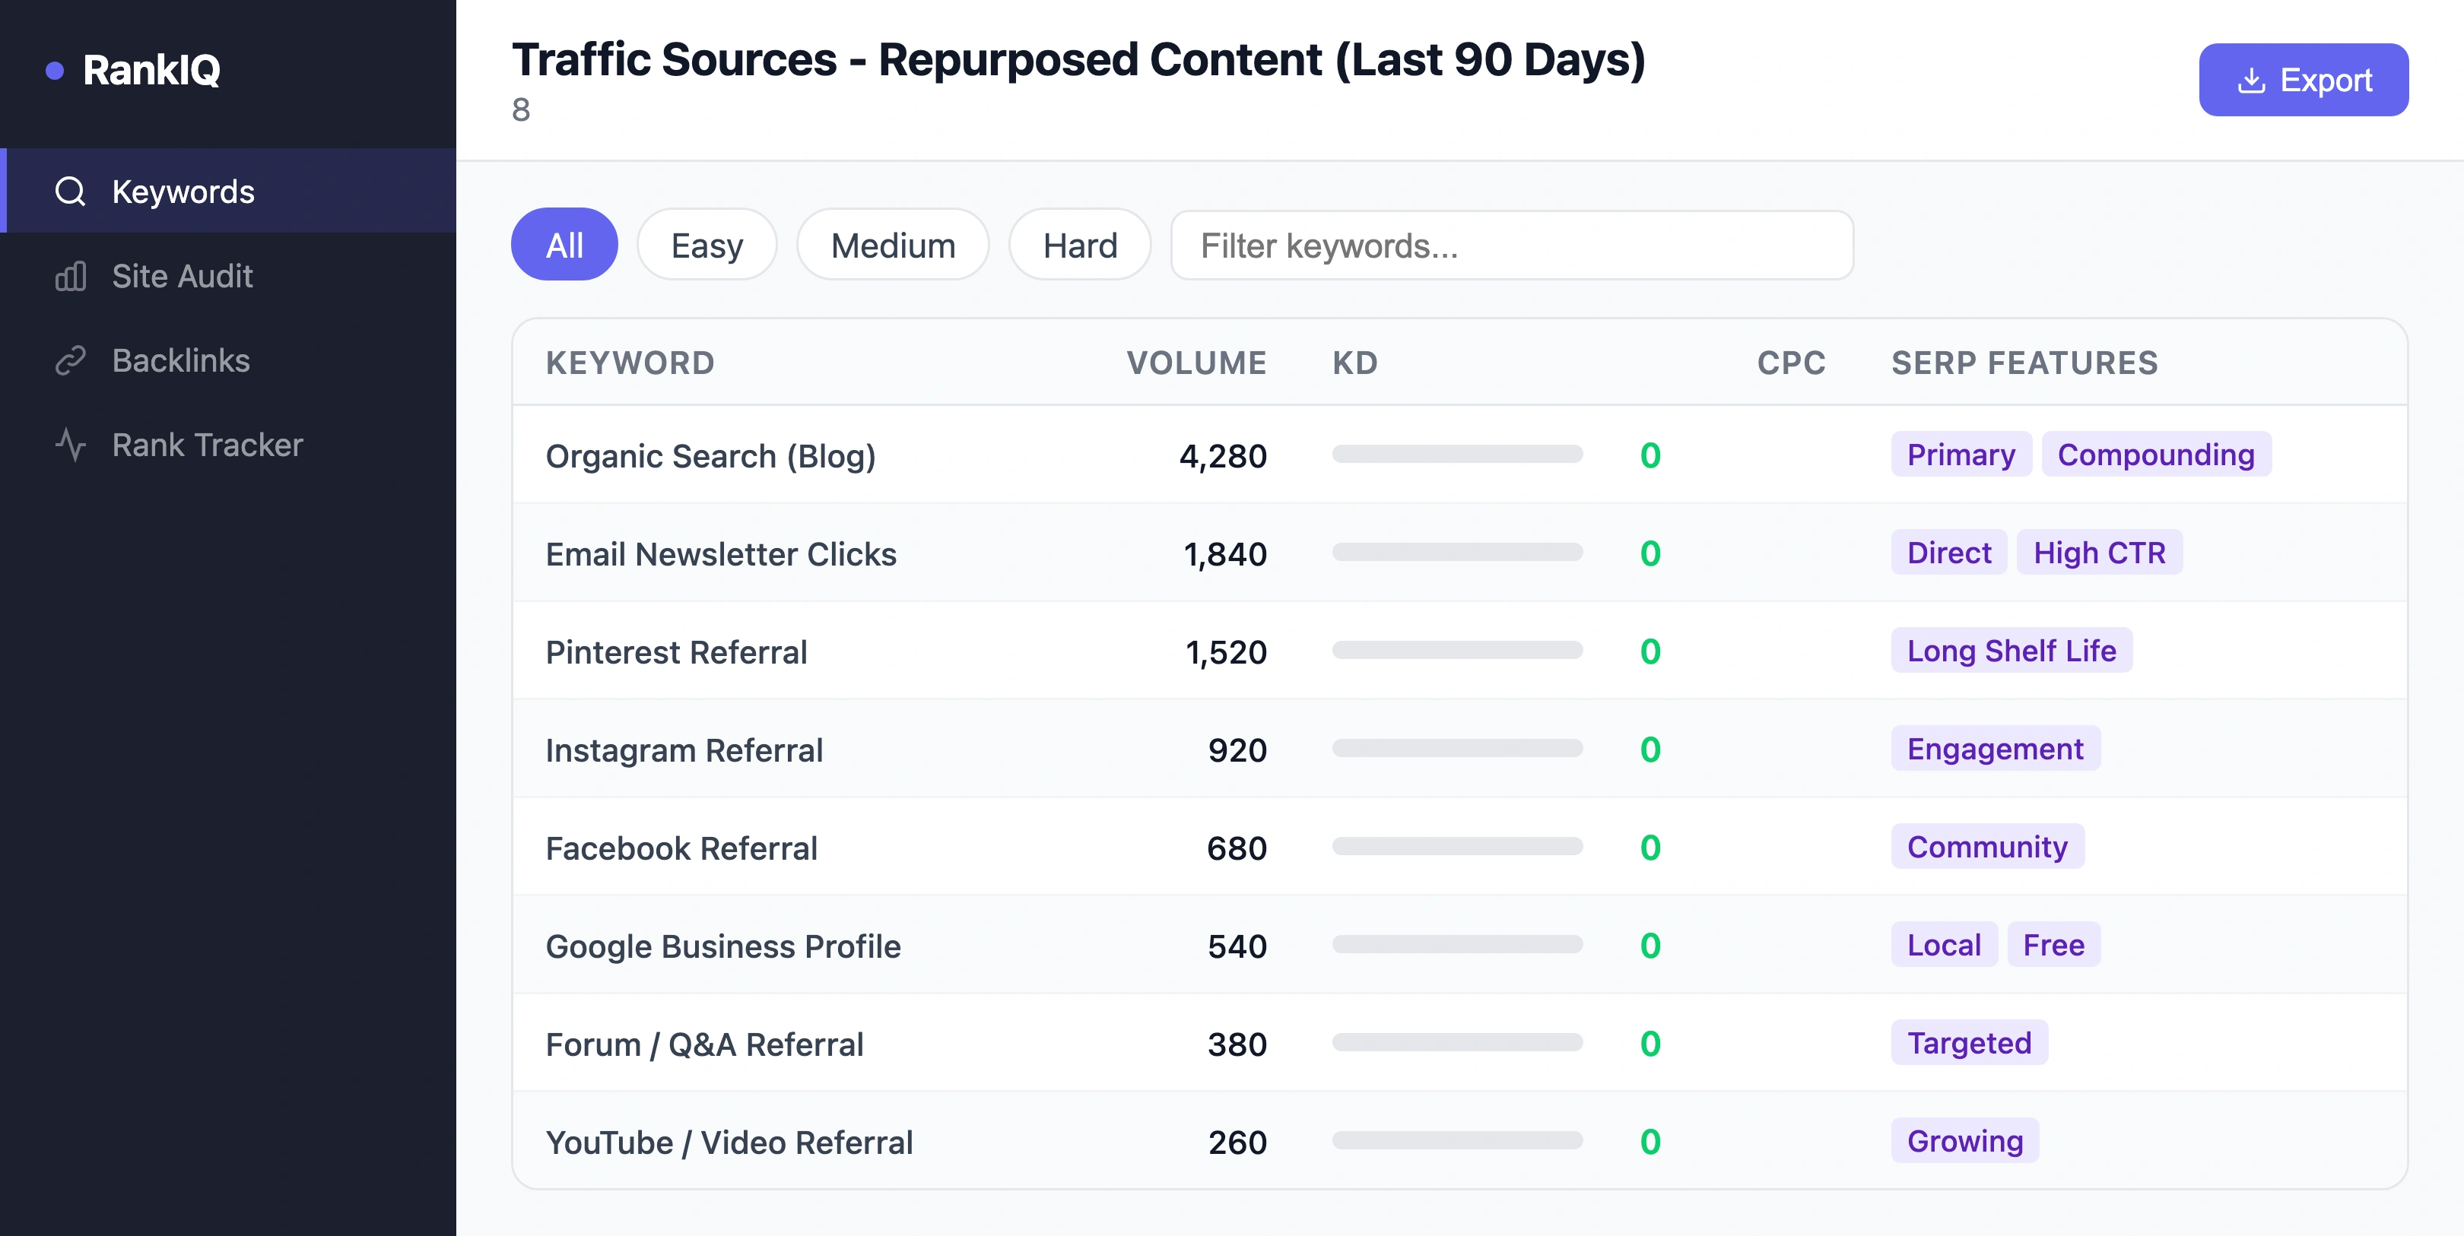Viewport: 2464px width, 1236px height.
Task: Enable the Easy difficulty filter
Action: (706, 245)
